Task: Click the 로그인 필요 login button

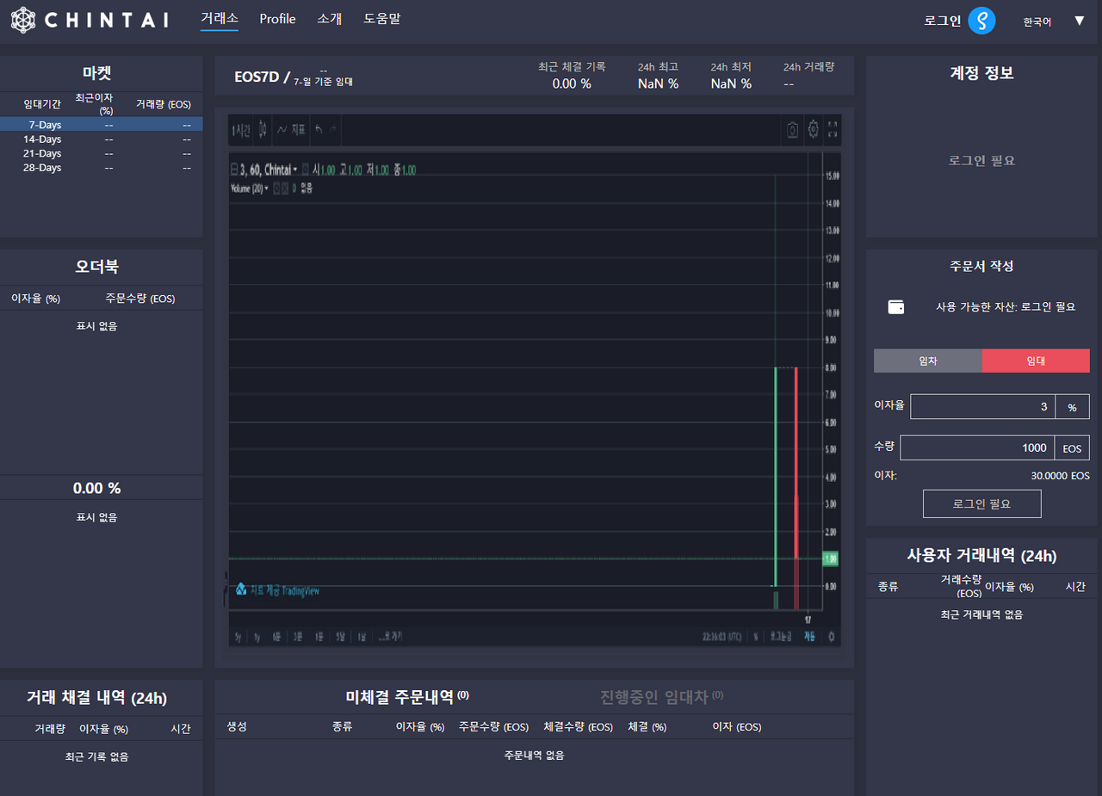Action: tap(981, 503)
